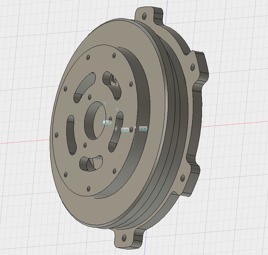Image resolution: width=268 pixels, height=255 pixels.
Task: Click the joint origin marker on the central bore edge
Action: coord(104,122)
